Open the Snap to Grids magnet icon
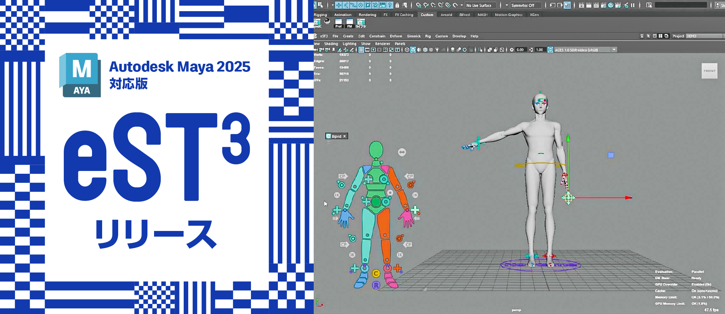This screenshot has width=725, height=314. click(x=419, y=5)
